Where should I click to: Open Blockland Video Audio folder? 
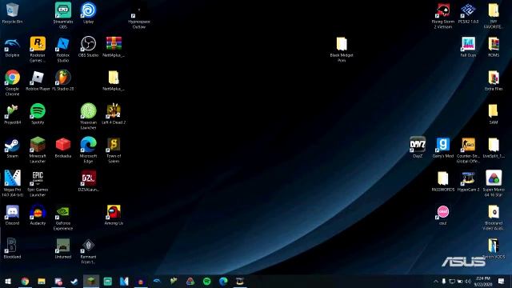point(494,218)
